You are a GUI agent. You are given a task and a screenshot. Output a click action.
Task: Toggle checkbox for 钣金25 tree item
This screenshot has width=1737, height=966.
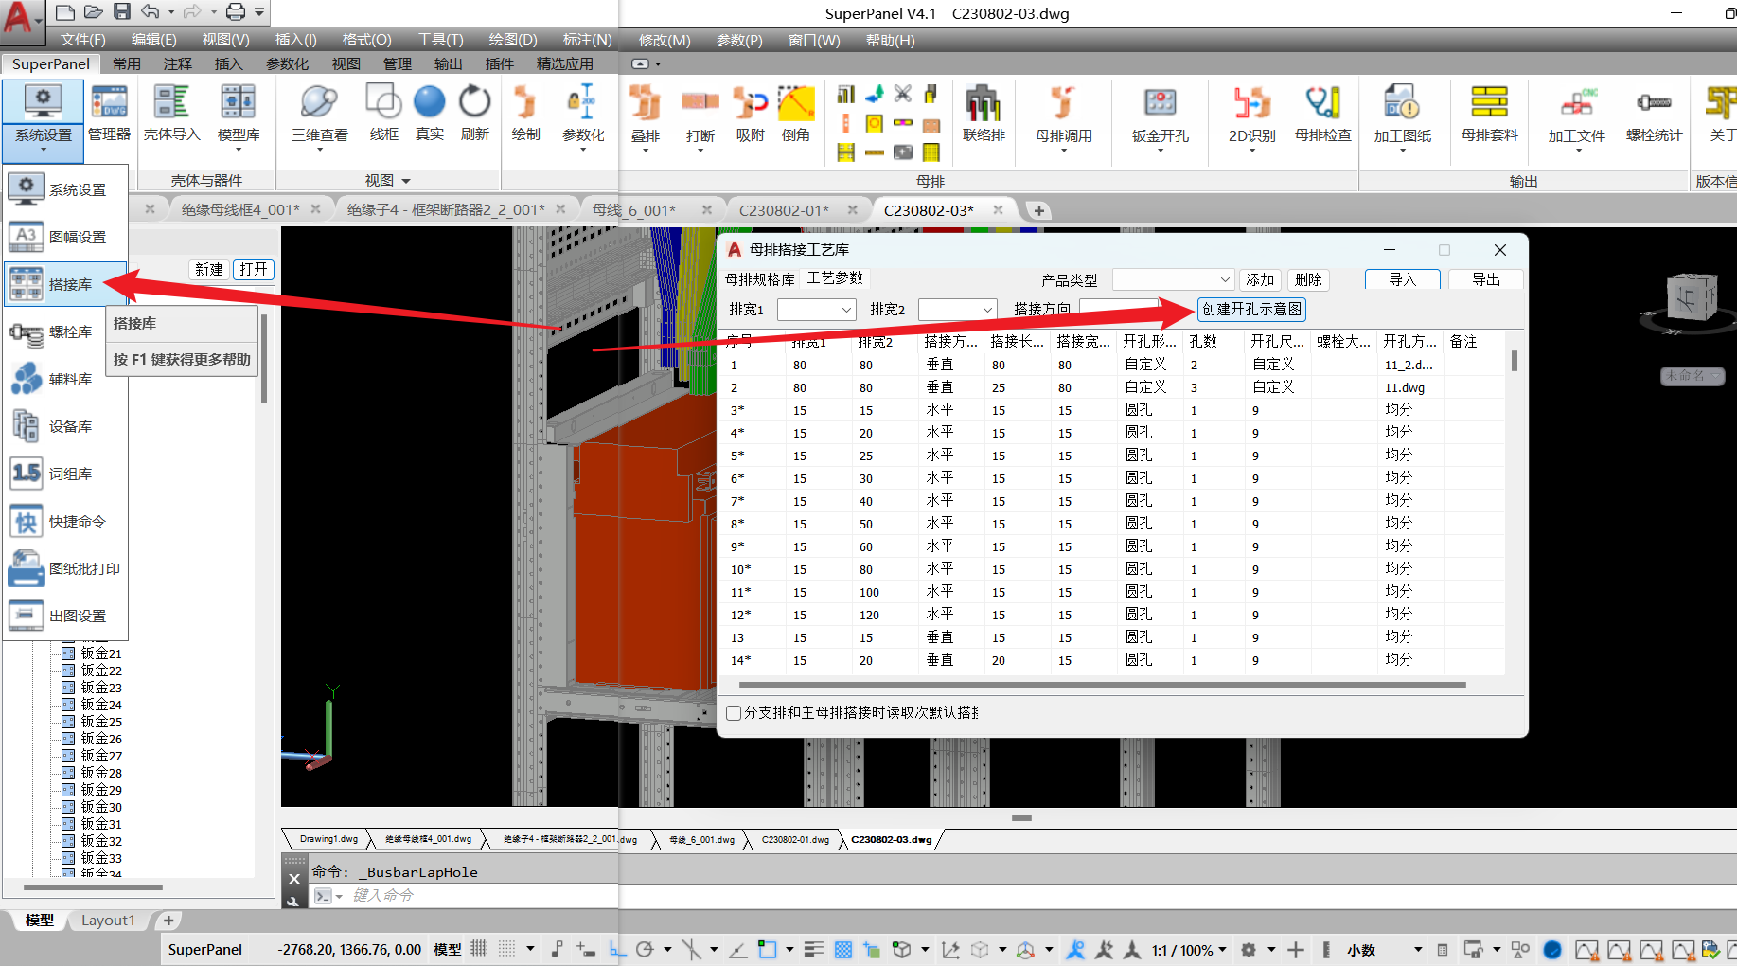68,722
